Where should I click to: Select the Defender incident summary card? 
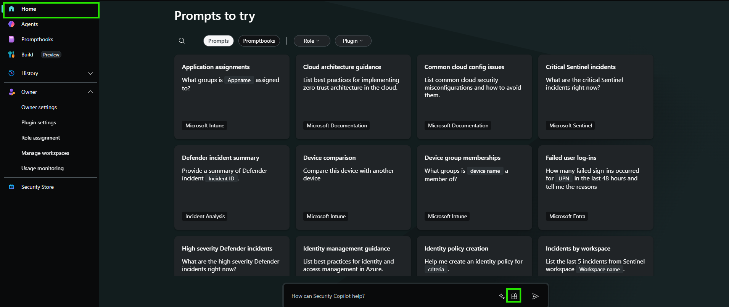(232, 188)
